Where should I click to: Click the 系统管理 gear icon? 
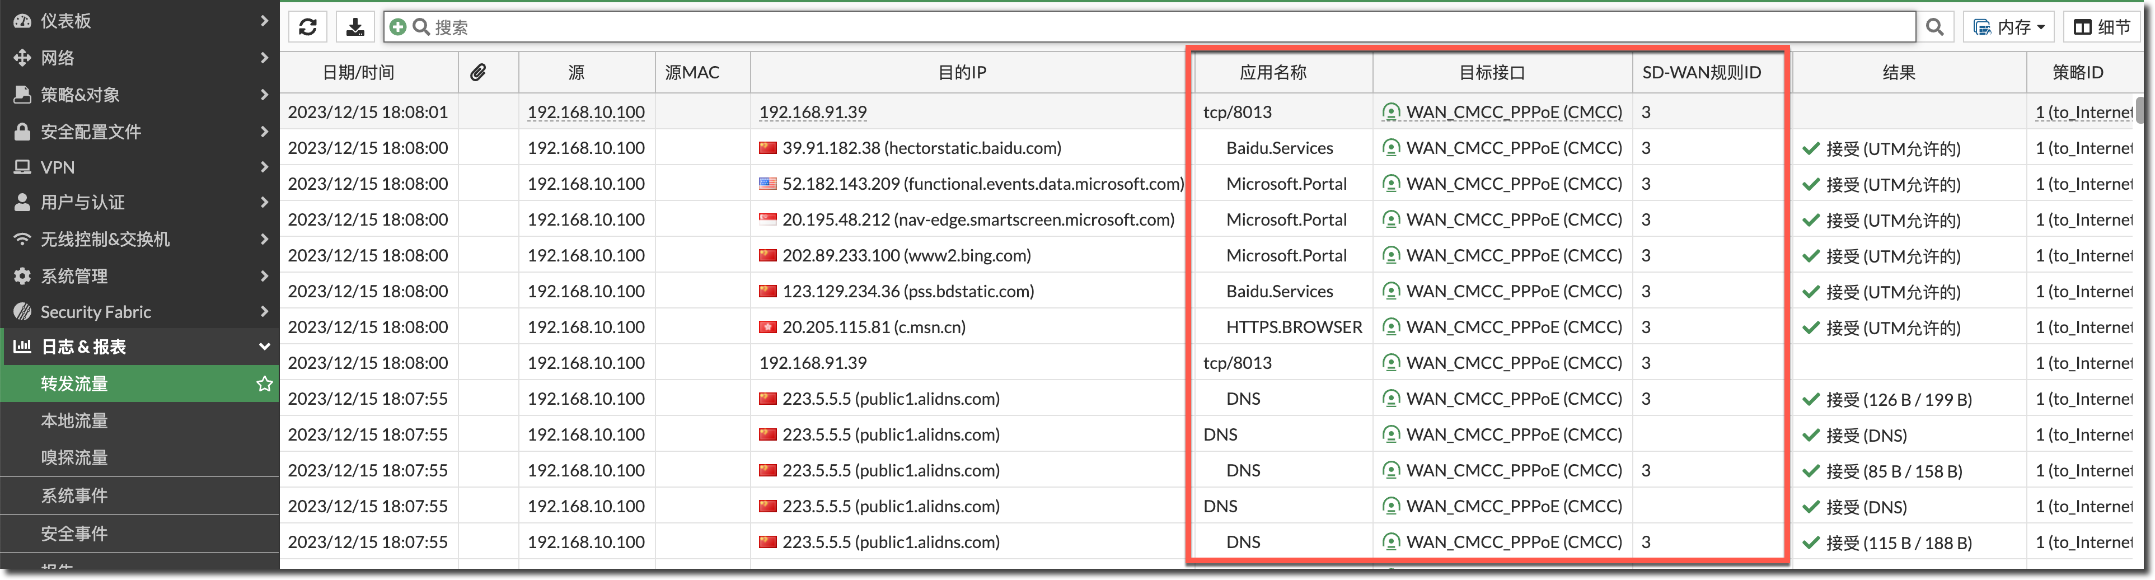[22, 276]
